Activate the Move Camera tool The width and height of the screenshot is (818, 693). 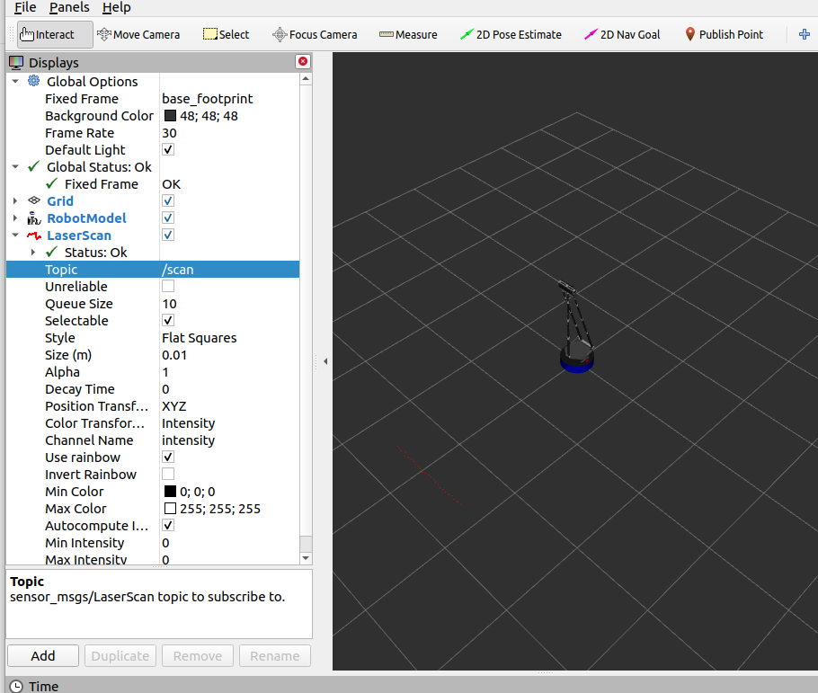(138, 34)
